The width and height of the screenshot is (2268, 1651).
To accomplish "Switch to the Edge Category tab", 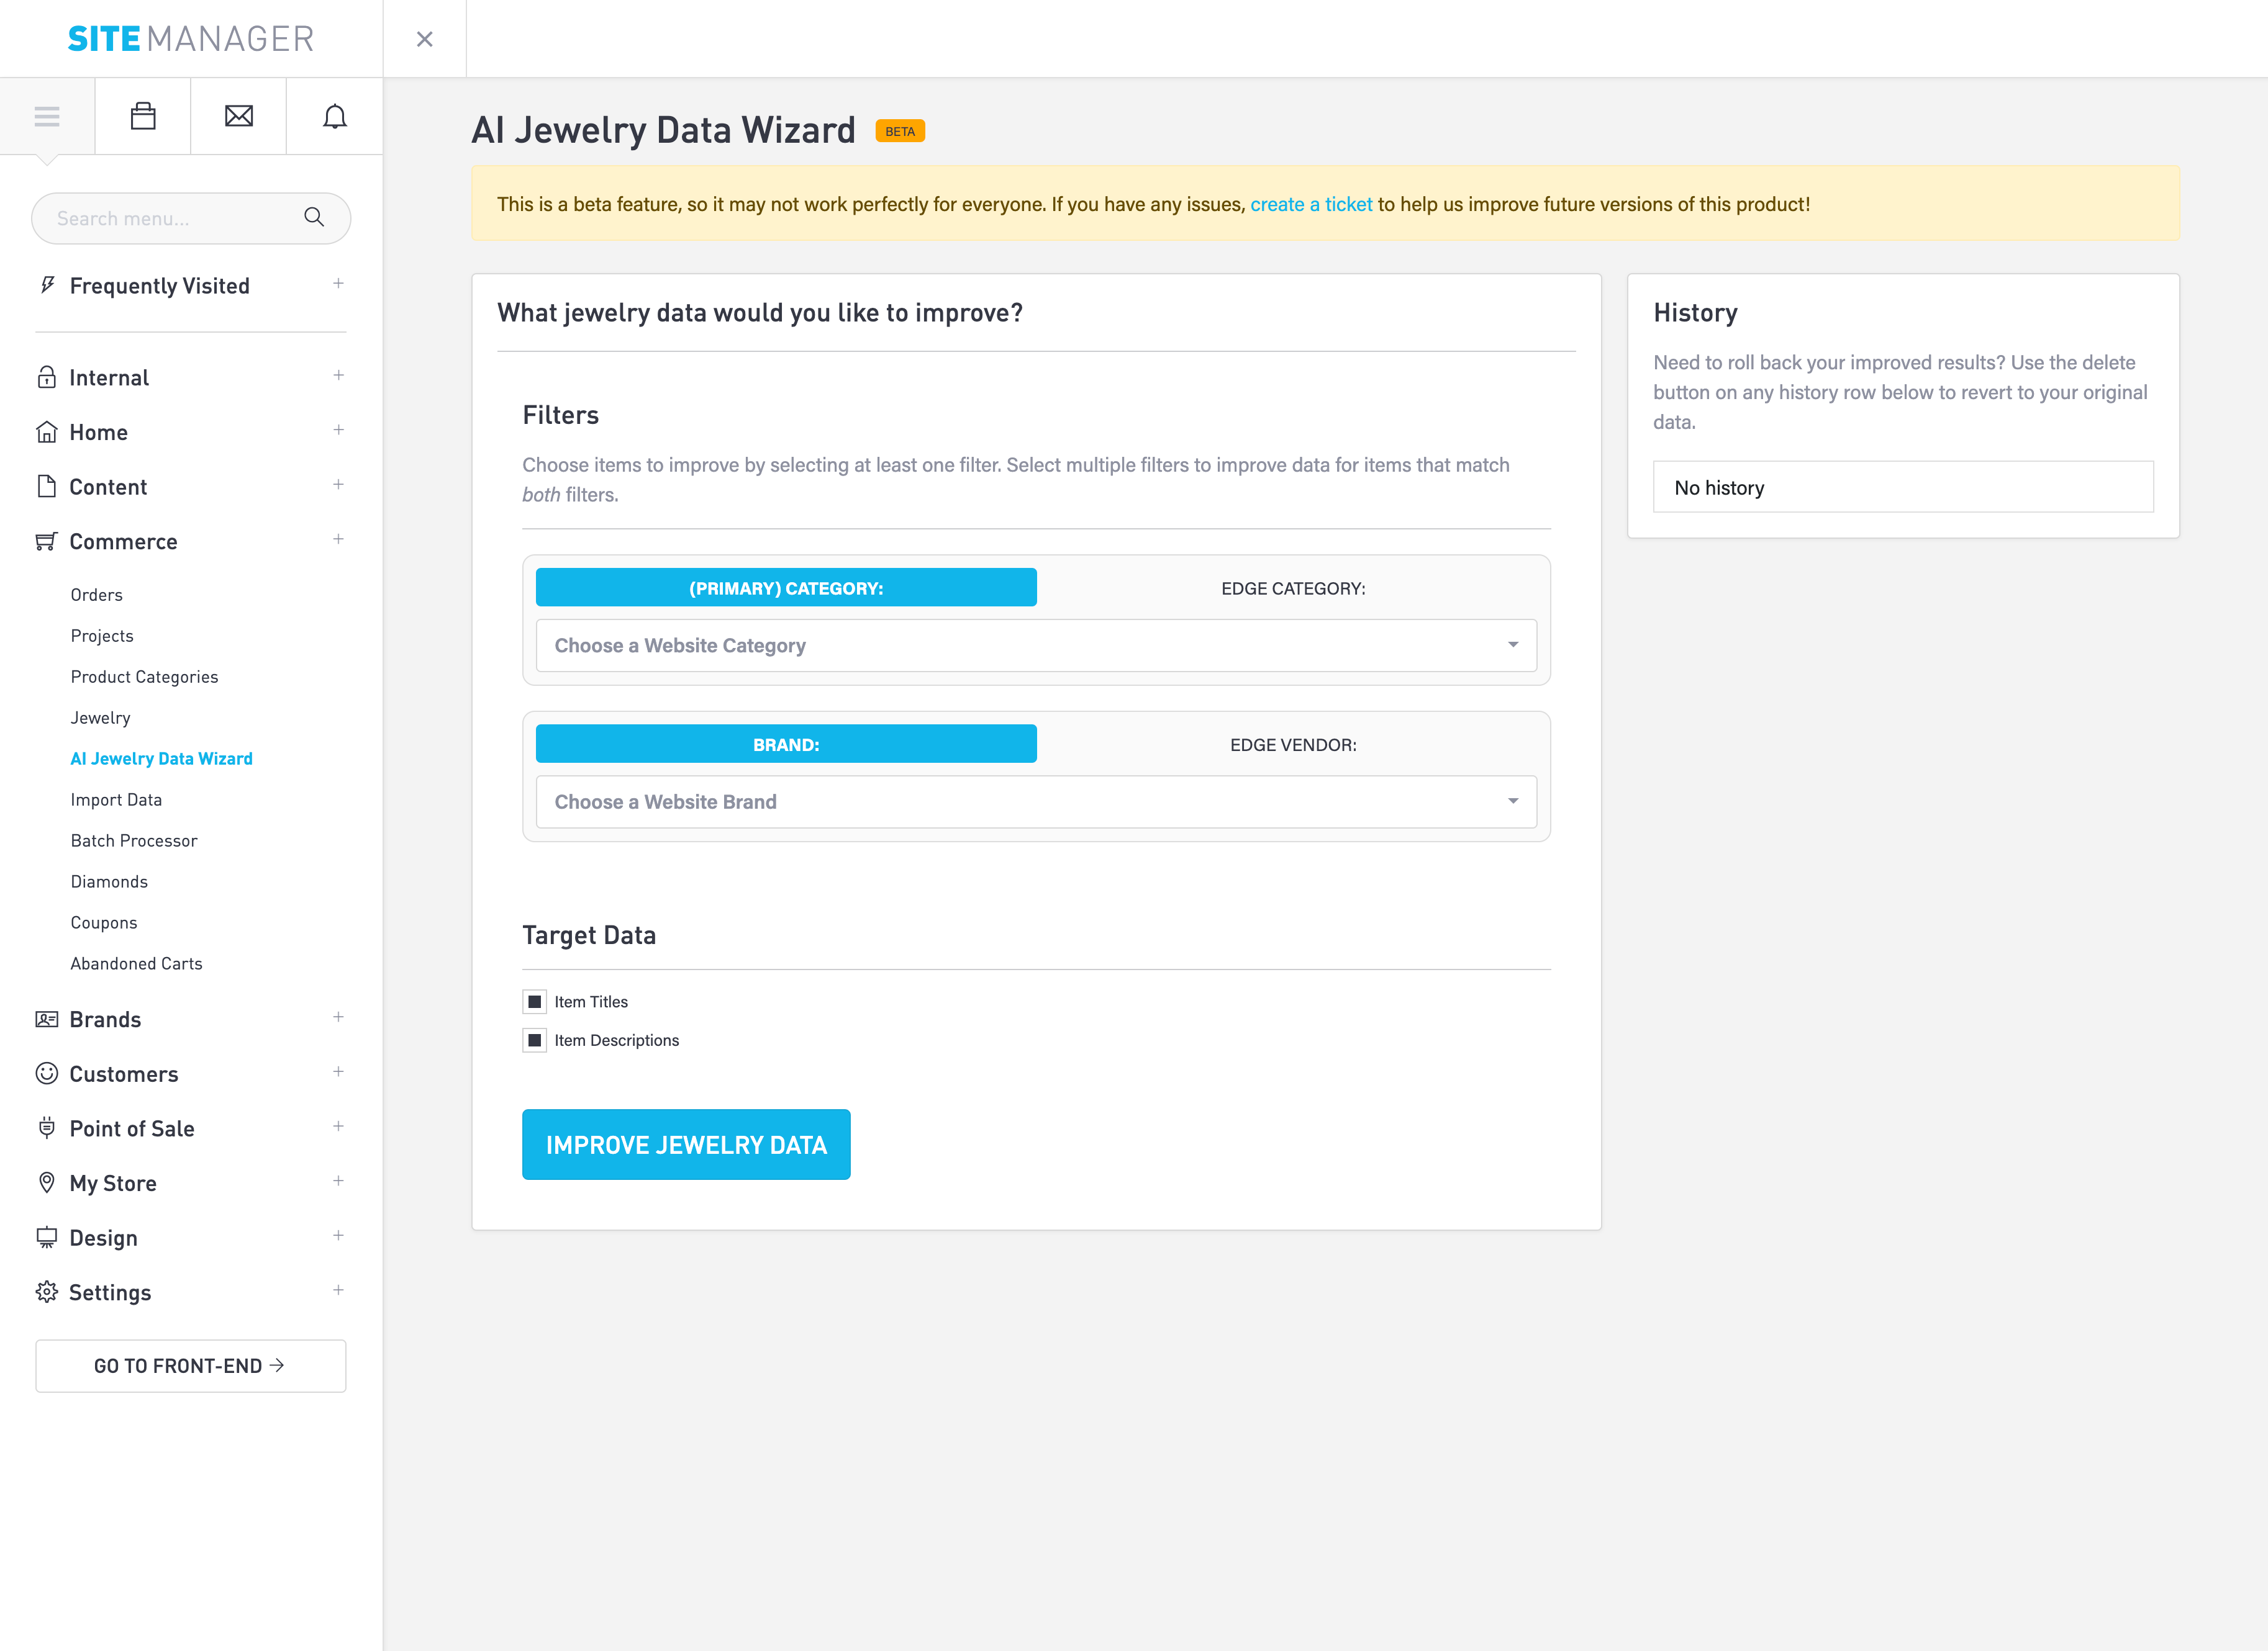I will pyautogui.click(x=1292, y=588).
